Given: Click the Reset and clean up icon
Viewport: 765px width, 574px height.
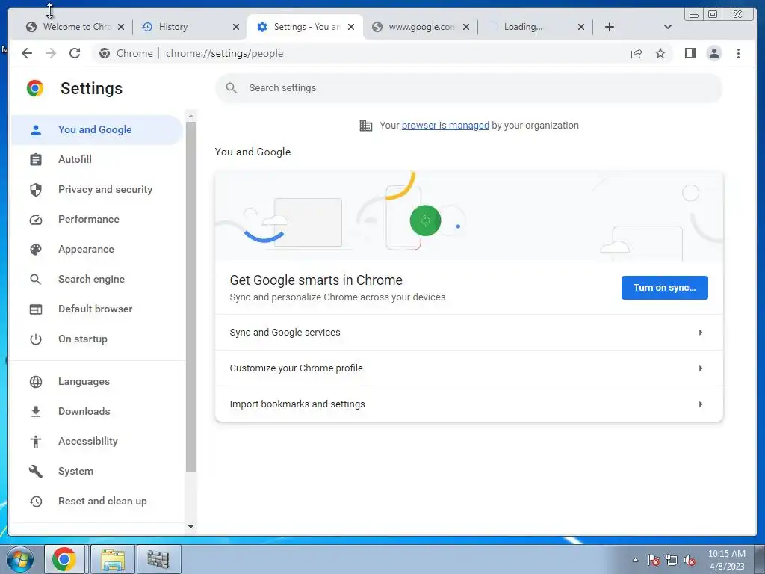Looking at the screenshot, I should [x=36, y=502].
